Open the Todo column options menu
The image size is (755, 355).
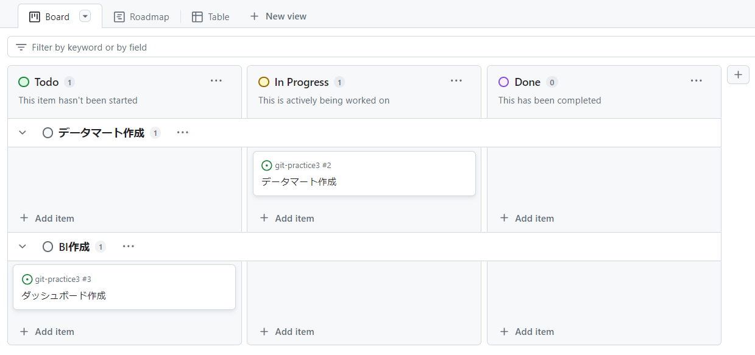(216, 80)
